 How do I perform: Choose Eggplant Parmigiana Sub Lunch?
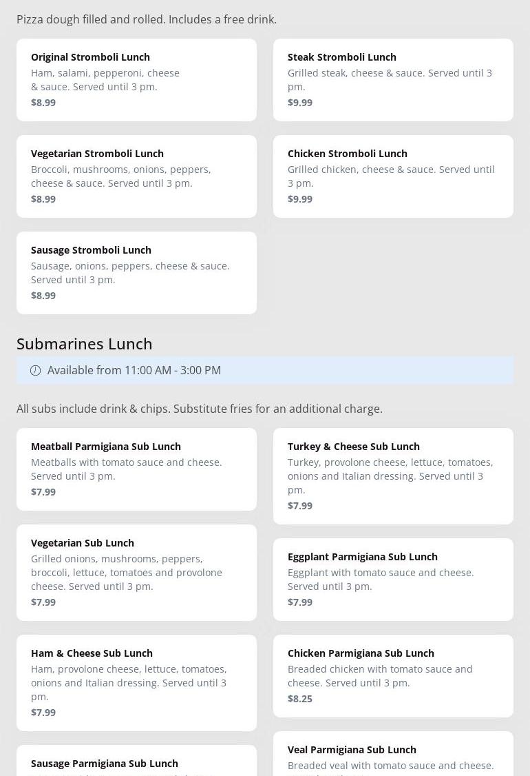tap(393, 580)
